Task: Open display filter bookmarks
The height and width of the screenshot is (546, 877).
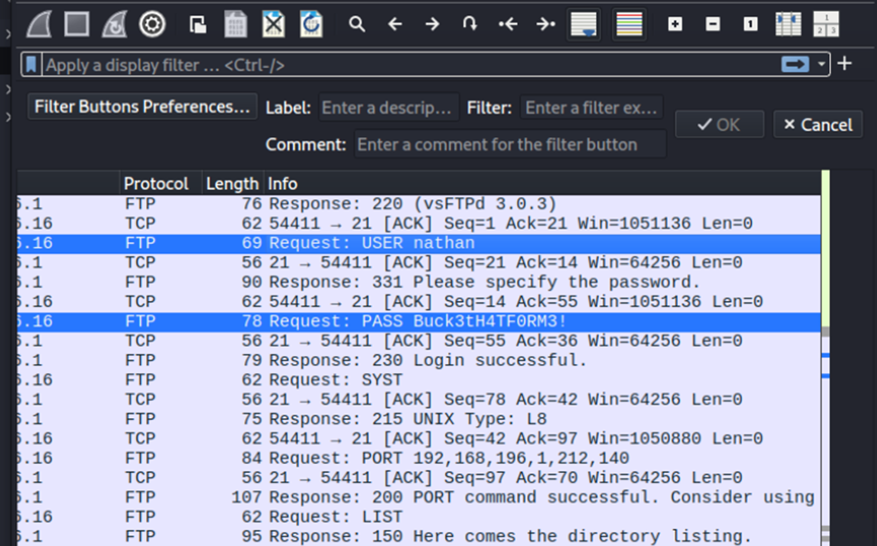Action: point(32,65)
